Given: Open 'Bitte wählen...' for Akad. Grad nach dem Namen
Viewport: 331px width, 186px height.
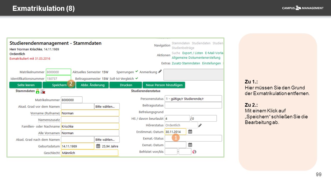Looking at the screenshot, I should 107,139.
